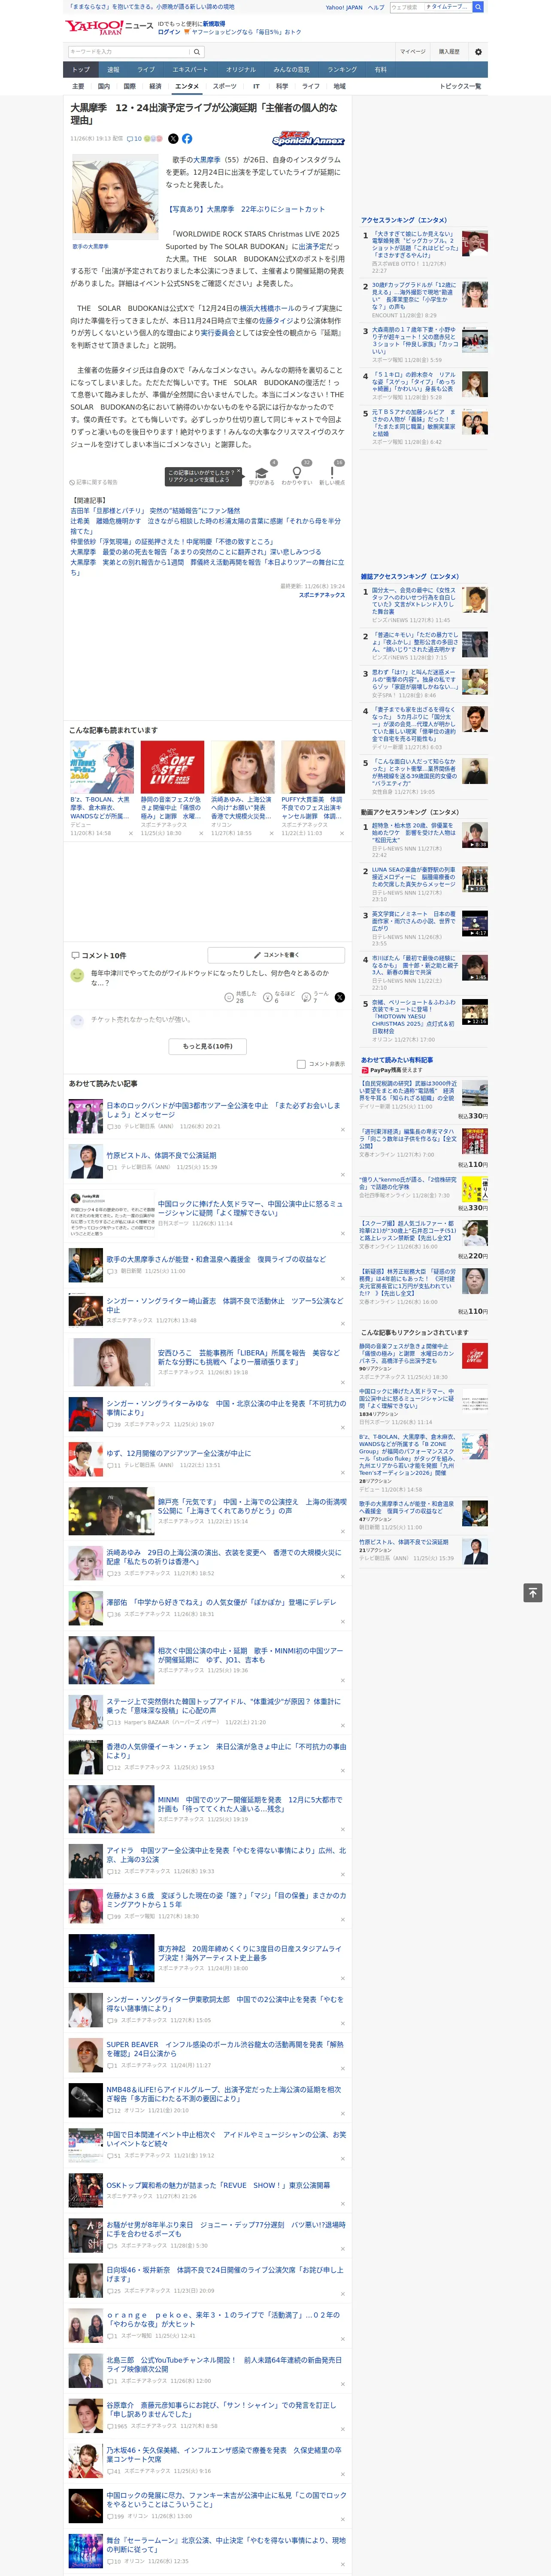Click the Yahoo! JAPAN News logo
Image resolution: width=551 pixels, height=2576 pixels.
109,27
